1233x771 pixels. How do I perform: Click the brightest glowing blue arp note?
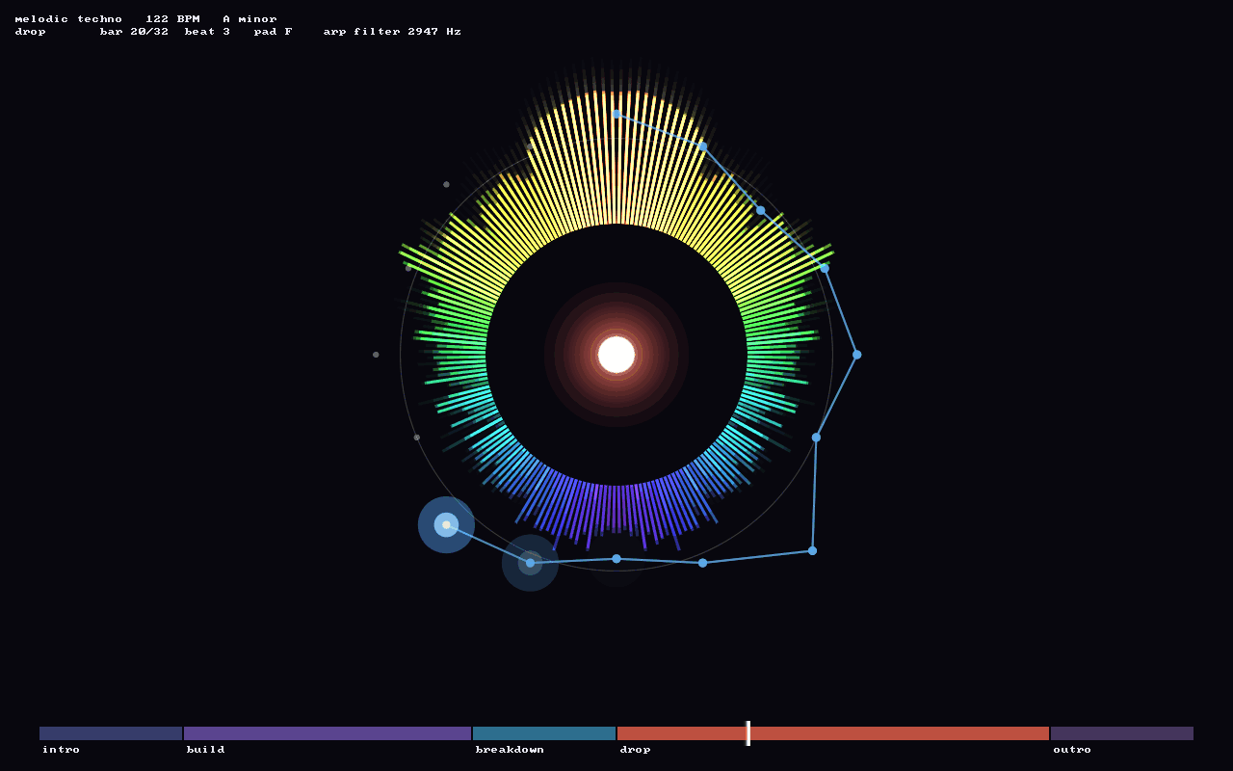(x=446, y=525)
